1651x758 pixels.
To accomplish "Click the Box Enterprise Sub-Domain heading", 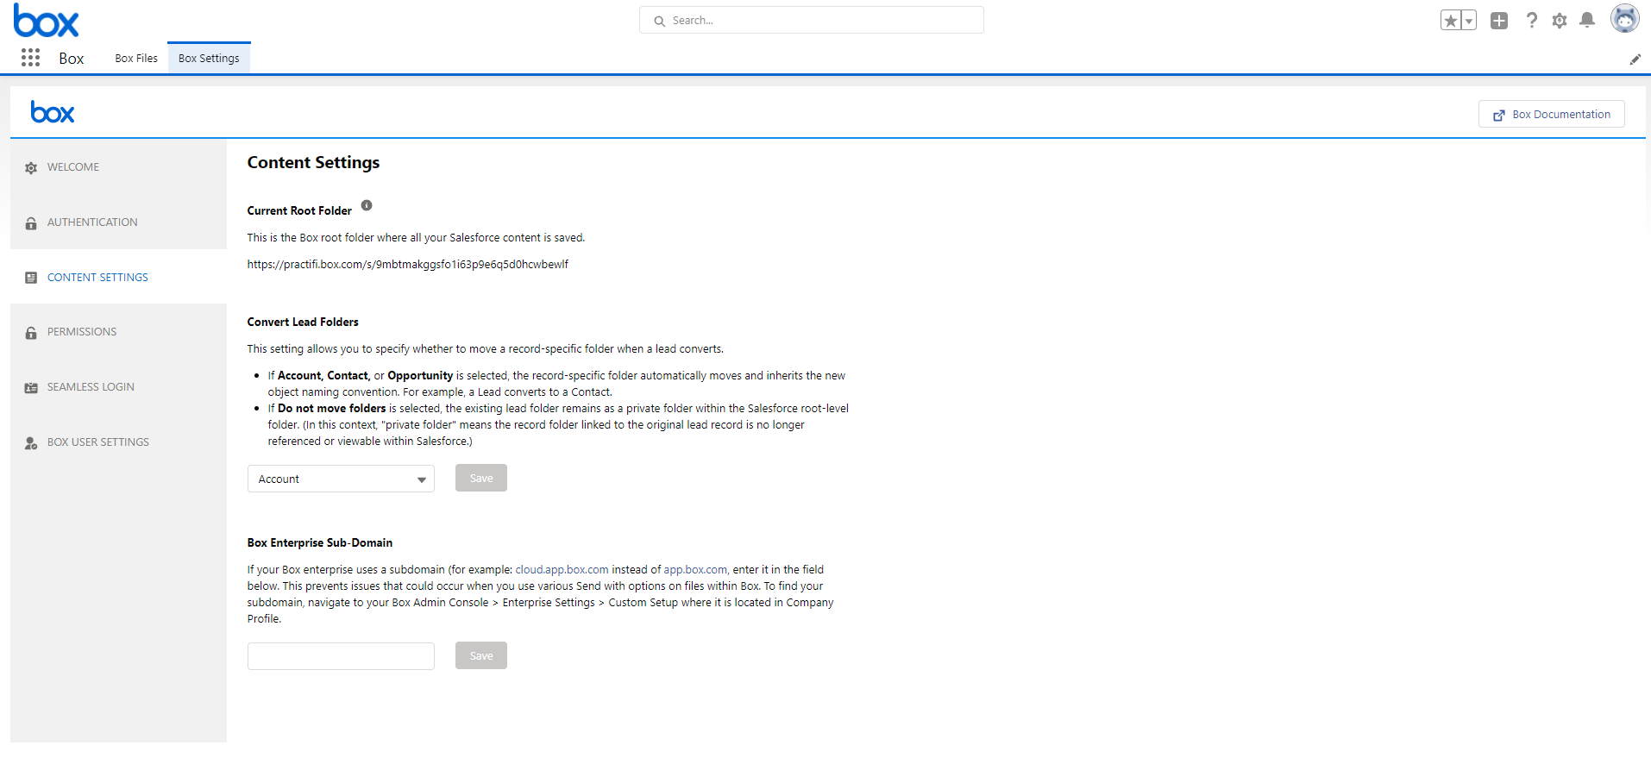I will [x=320, y=543].
